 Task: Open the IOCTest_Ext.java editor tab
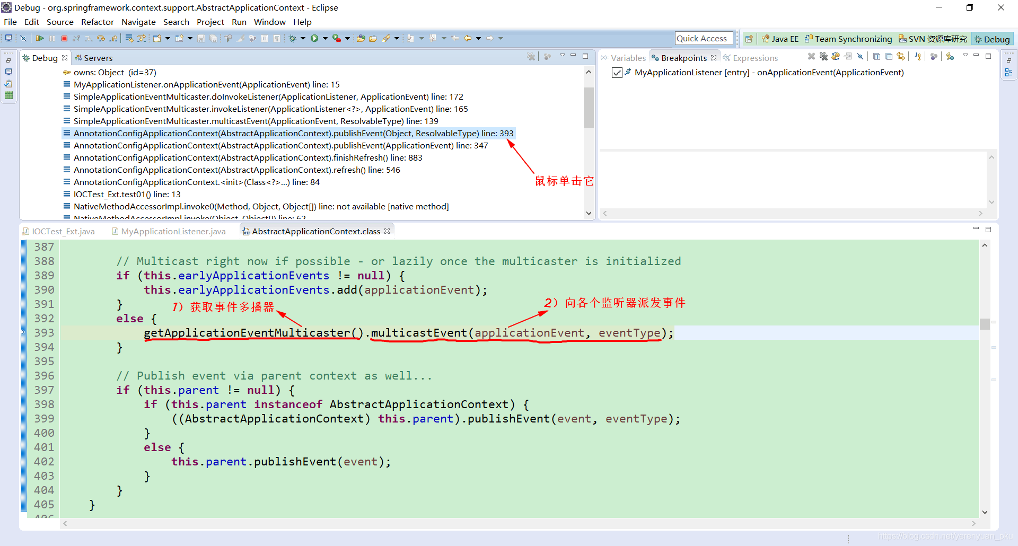coord(58,231)
